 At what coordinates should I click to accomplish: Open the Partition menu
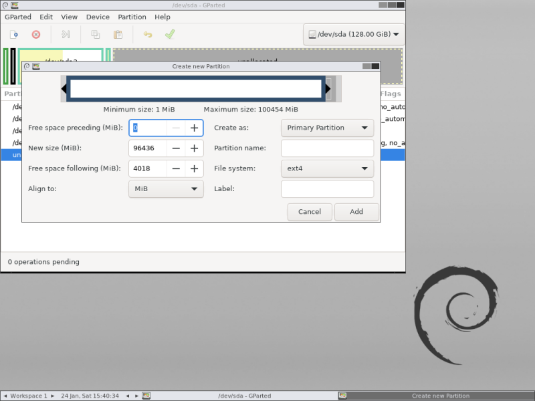click(132, 17)
